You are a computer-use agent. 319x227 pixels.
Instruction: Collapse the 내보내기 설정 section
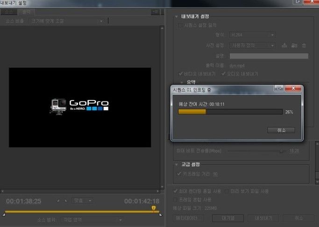[177, 16]
